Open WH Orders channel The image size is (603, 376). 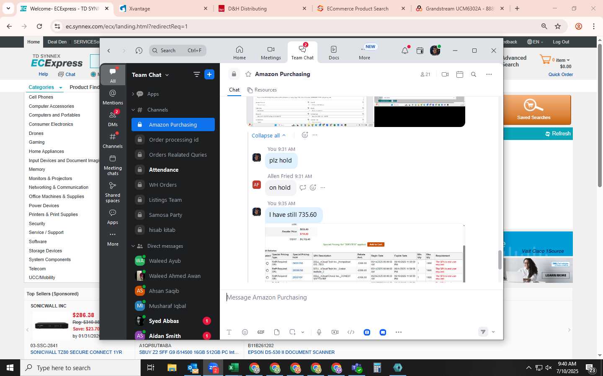point(173,185)
